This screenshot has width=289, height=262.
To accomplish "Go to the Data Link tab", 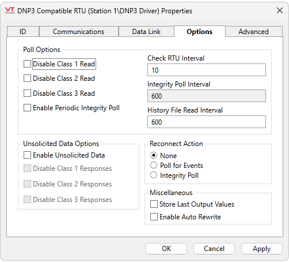I will tap(146, 32).
